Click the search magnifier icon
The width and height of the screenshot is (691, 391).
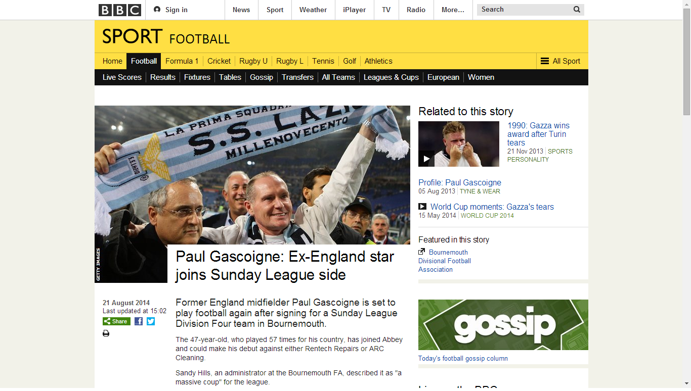pos(577,10)
